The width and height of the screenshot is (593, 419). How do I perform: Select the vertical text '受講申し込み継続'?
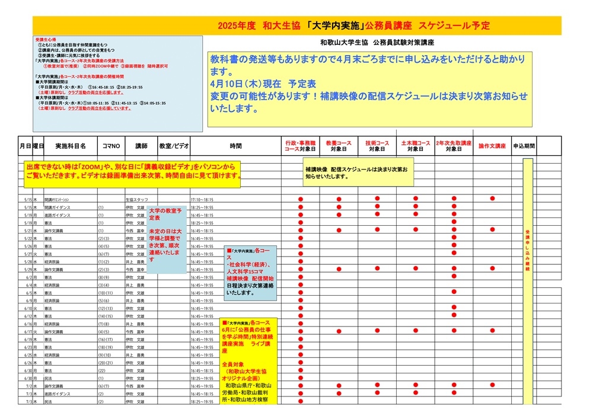tap(528, 251)
